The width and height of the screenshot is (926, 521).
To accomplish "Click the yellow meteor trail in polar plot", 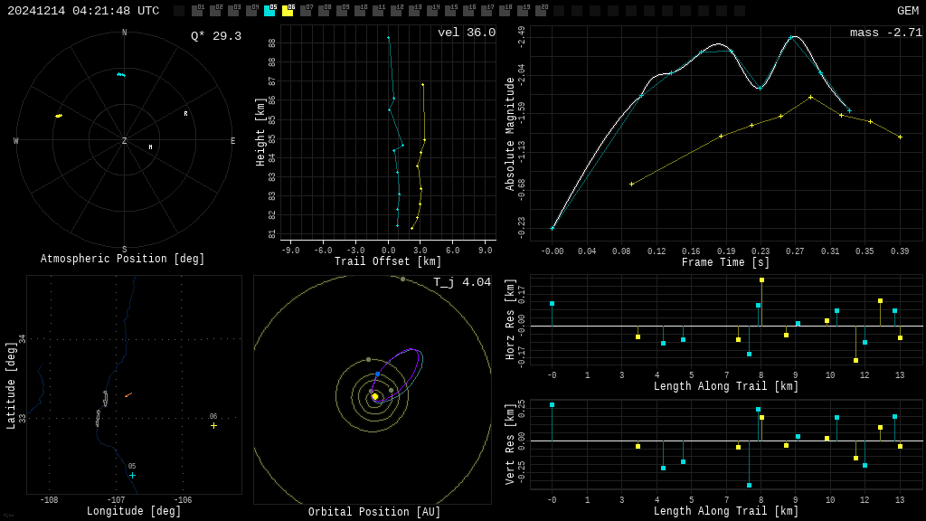I will [59, 116].
